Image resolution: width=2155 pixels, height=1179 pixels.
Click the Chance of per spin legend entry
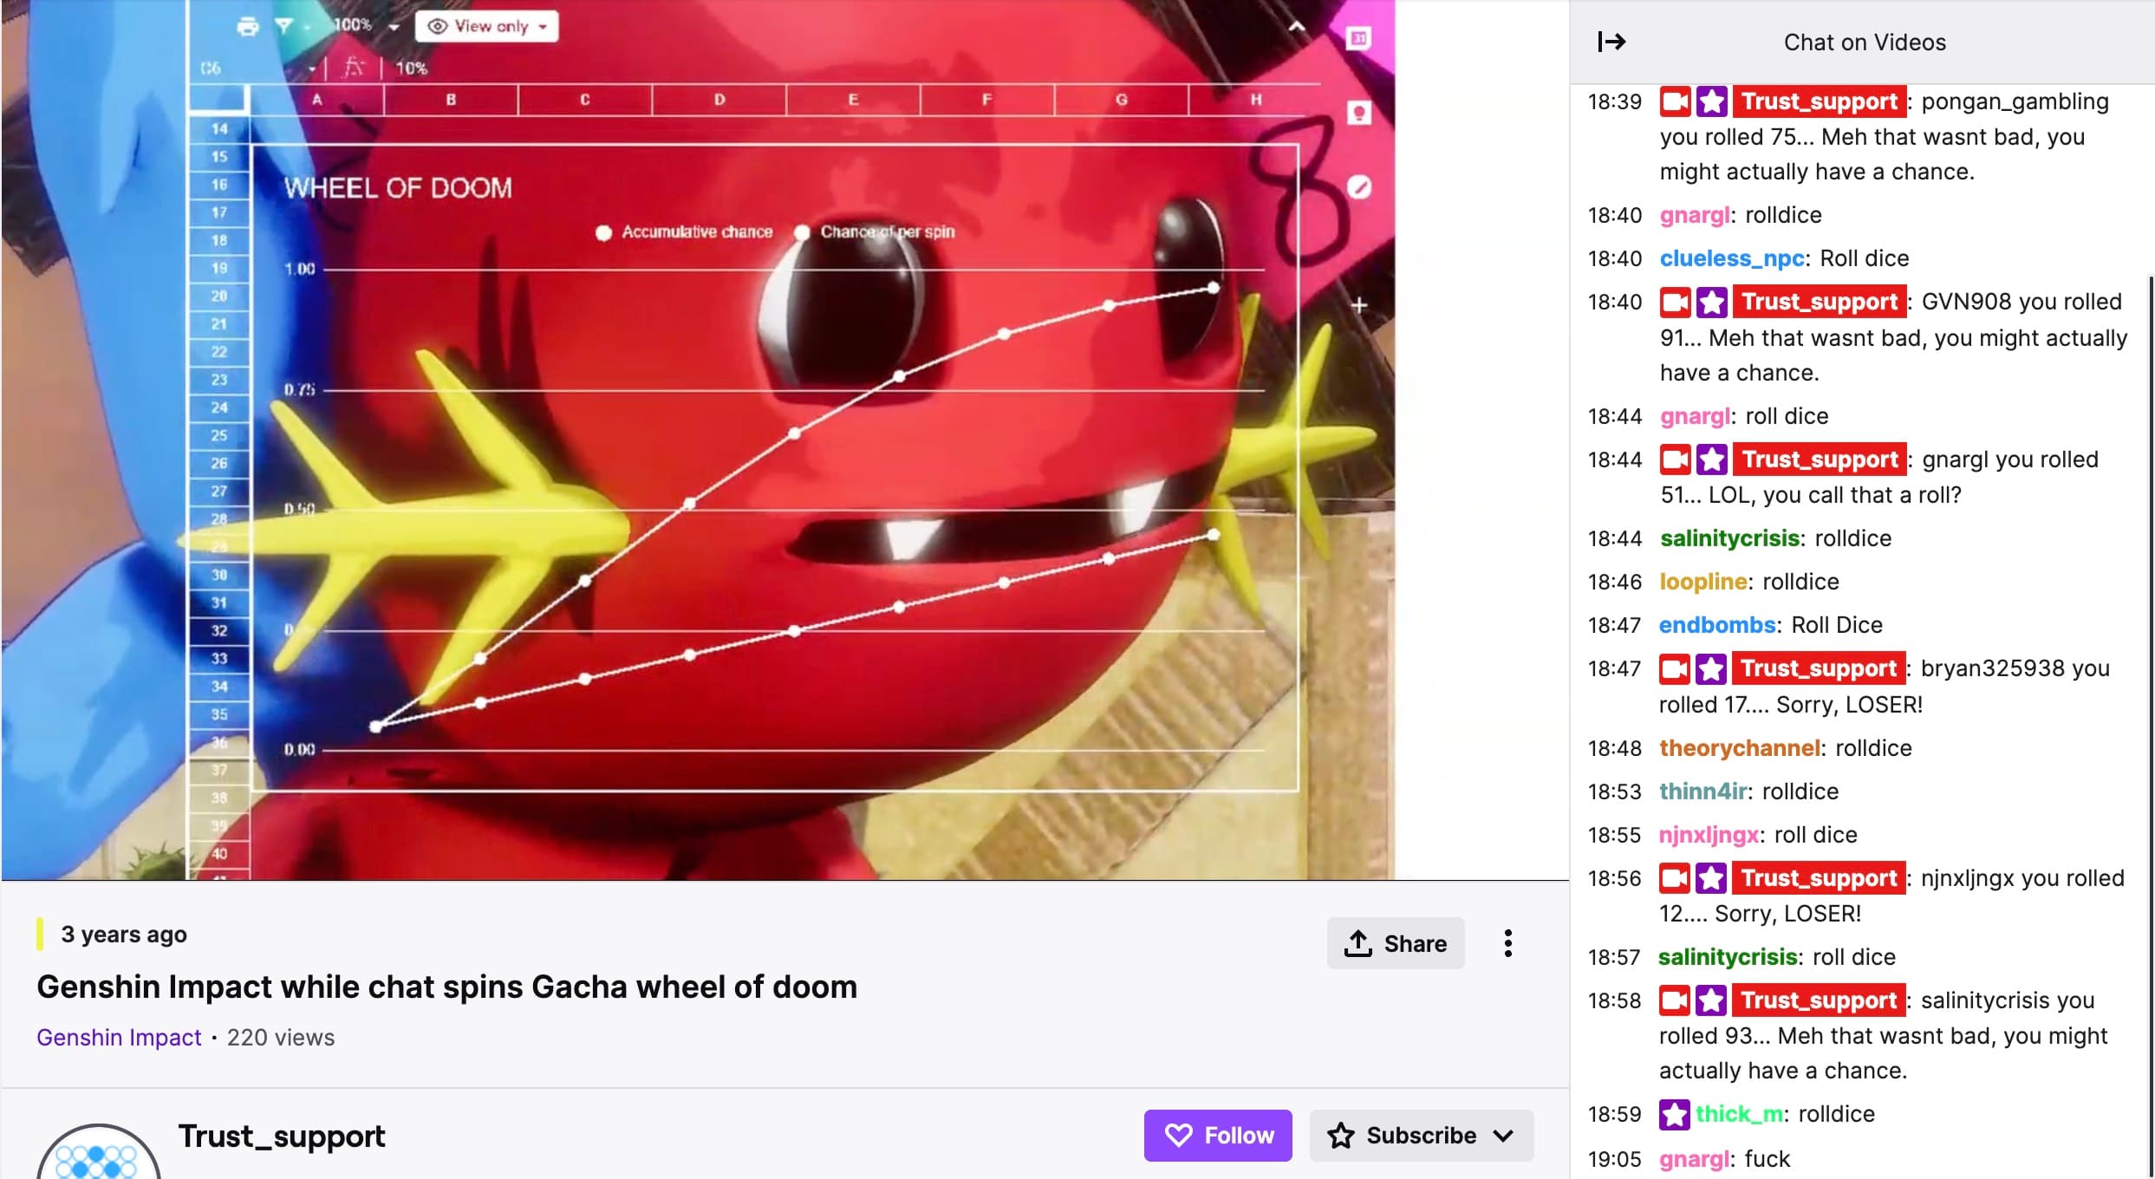click(875, 232)
